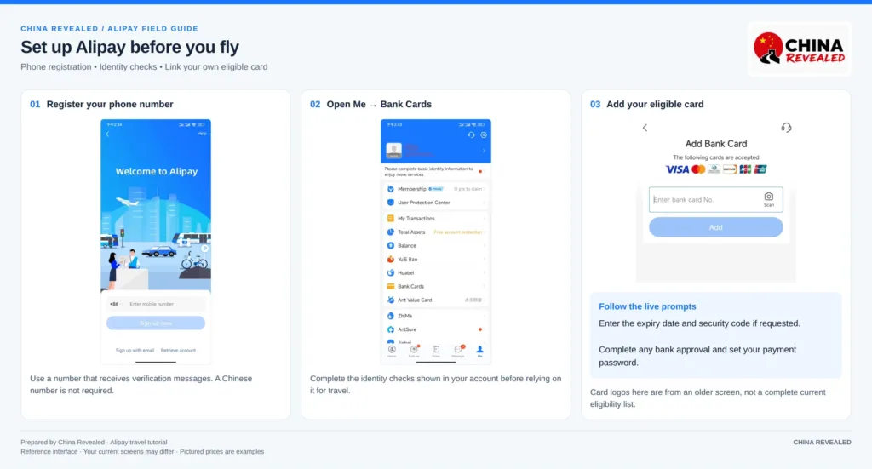Switch to the Fortune bottom tab
The image size is (872, 469).
point(414,352)
